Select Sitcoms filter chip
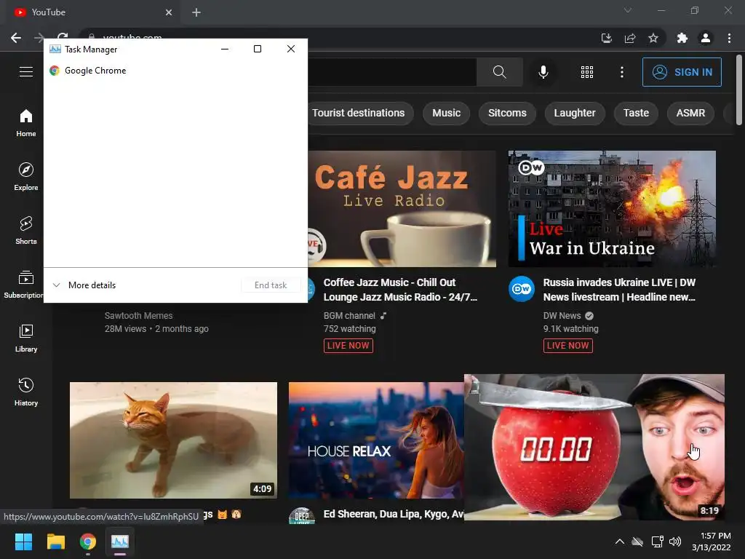The height and width of the screenshot is (559, 745). pyautogui.click(x=507, y=113)
